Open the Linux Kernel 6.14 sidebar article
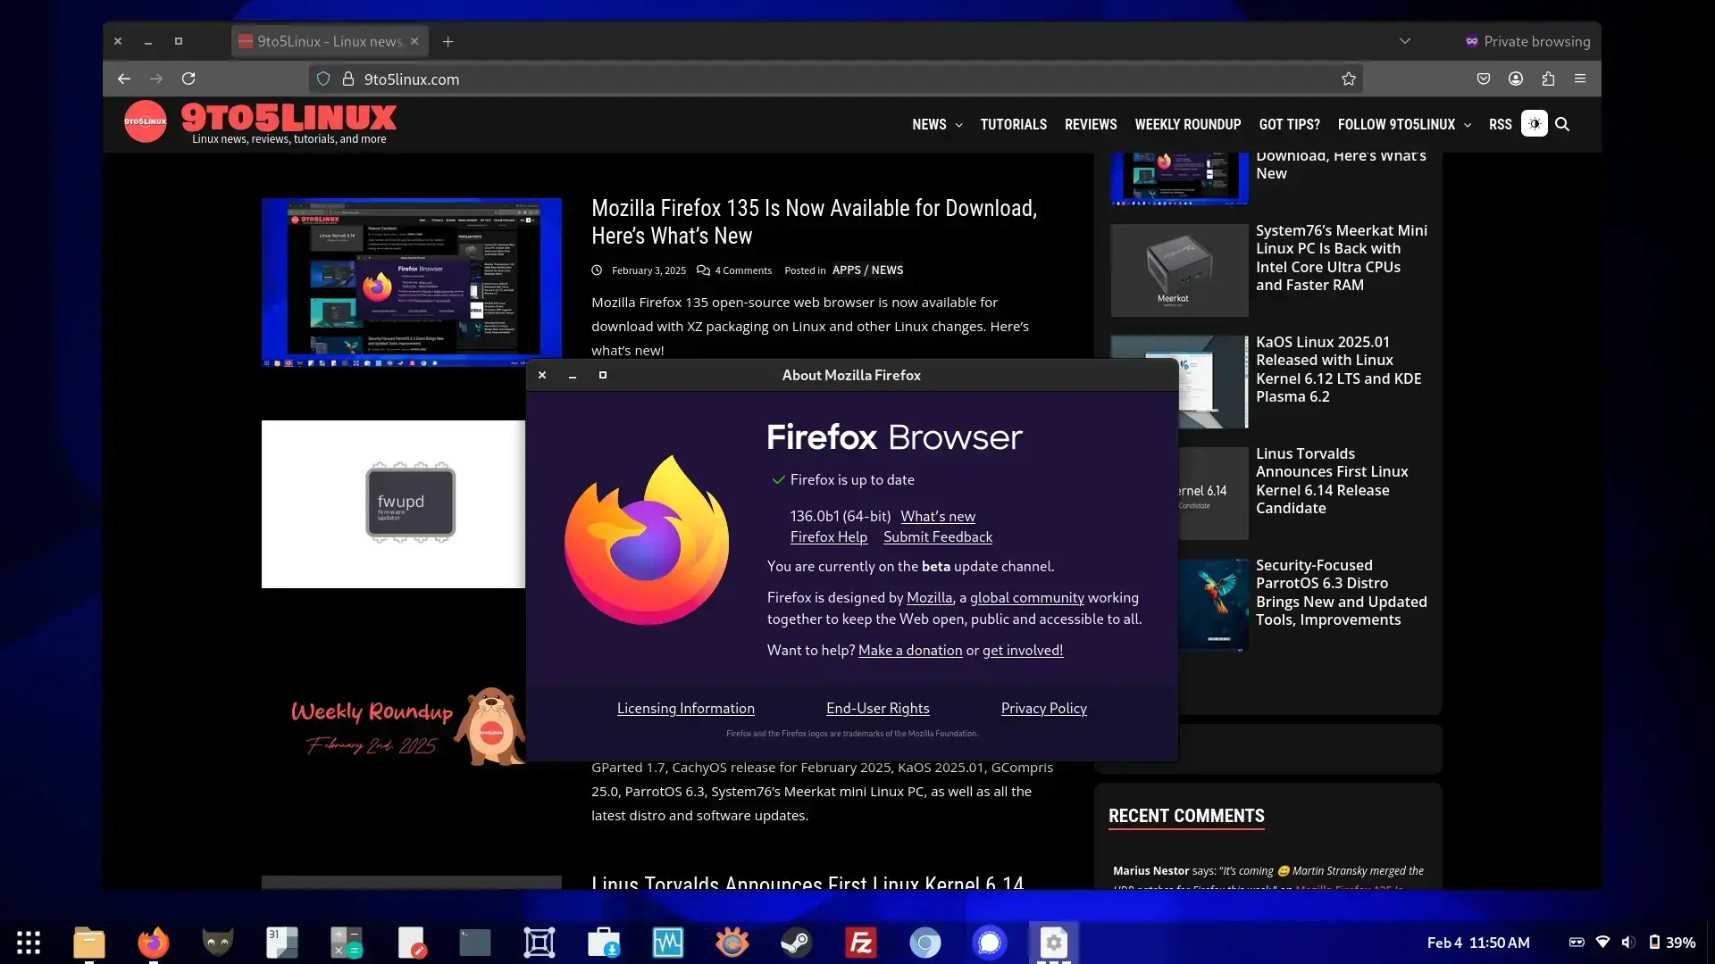The width and height of the screenshot is (1715, 964). (x=1332, y=481)
